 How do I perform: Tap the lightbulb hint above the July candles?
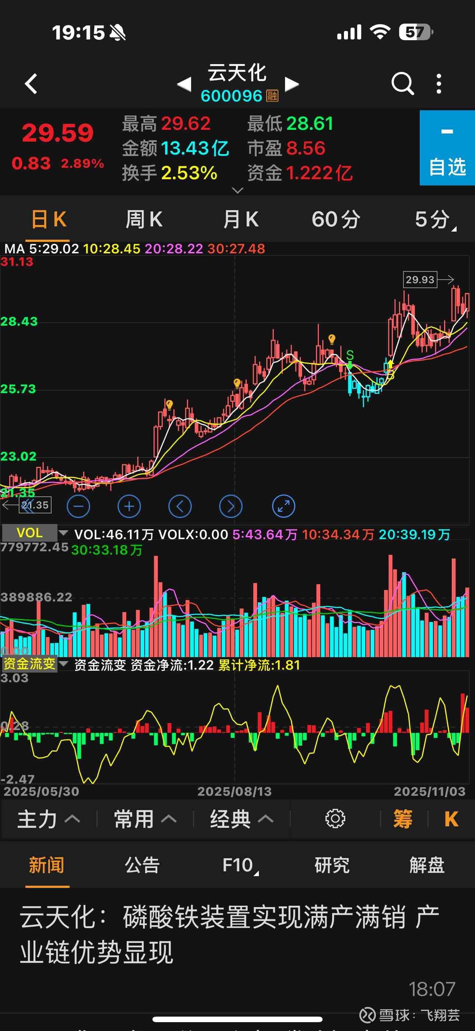point(169,405)
